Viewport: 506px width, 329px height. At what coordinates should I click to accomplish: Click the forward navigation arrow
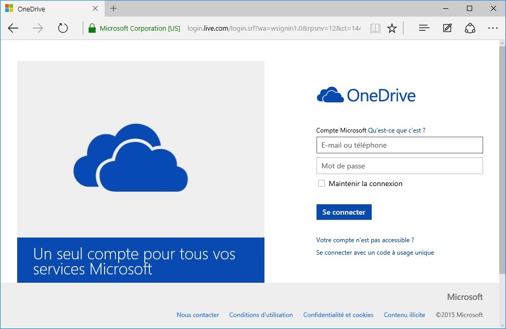(x=38, y=29)
